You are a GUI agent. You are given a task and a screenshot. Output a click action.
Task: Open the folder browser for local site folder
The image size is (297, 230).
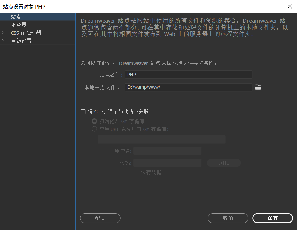tap(258, 87)
